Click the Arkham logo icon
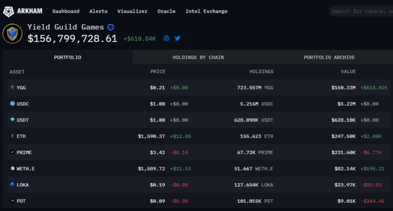Image resolution: width=393 pixels, height=211 pixels. pos(8,11)
